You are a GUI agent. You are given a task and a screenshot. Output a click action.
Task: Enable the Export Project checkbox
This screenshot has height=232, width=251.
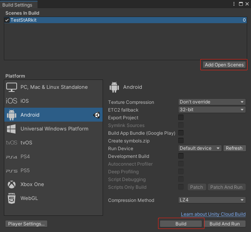pyautogui.click(x=181, y=117)
